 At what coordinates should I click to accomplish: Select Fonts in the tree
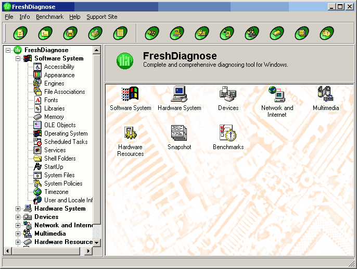[51, 100]
